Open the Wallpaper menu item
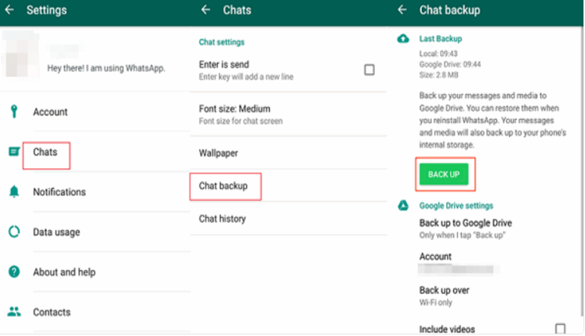Screen dimensions: 585x336 click(219, 153)
